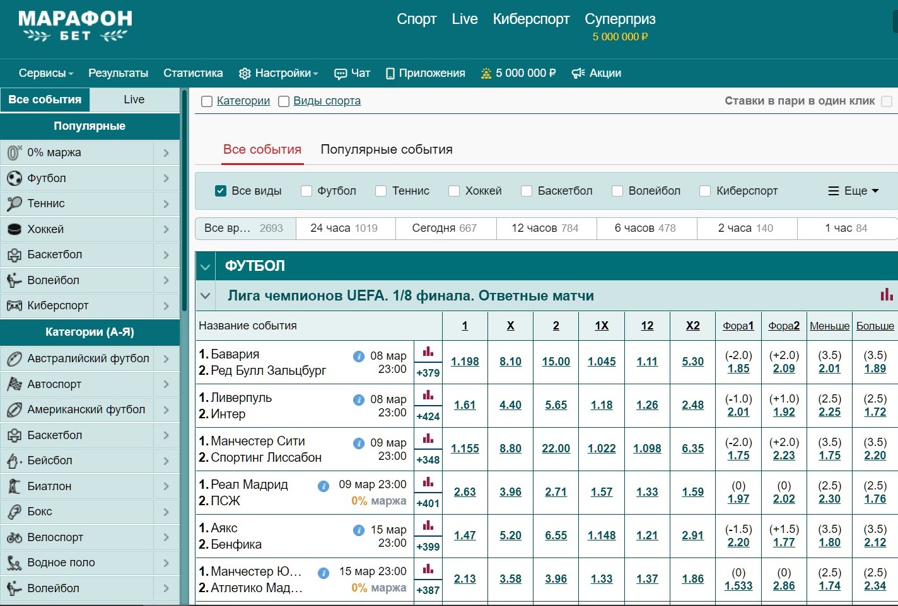This screenshot has height=606, width=898.
Task: Open info icon for Аякс match
Action: pos(359,530)
